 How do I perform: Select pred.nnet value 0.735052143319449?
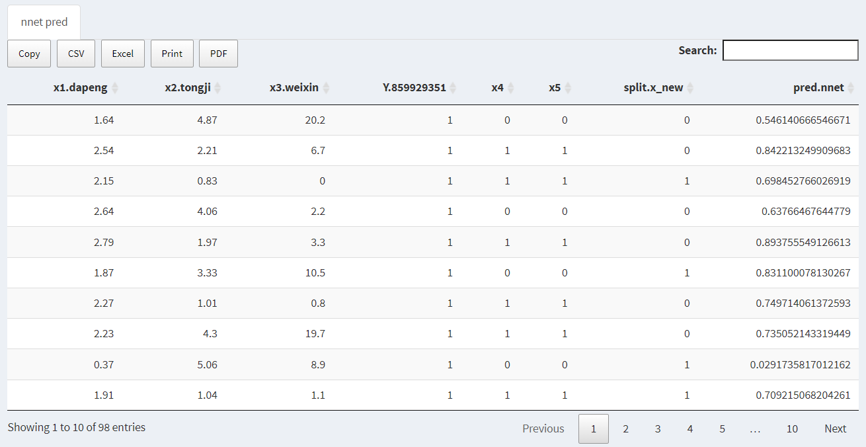pyautogui.click(x=803, y=334)
